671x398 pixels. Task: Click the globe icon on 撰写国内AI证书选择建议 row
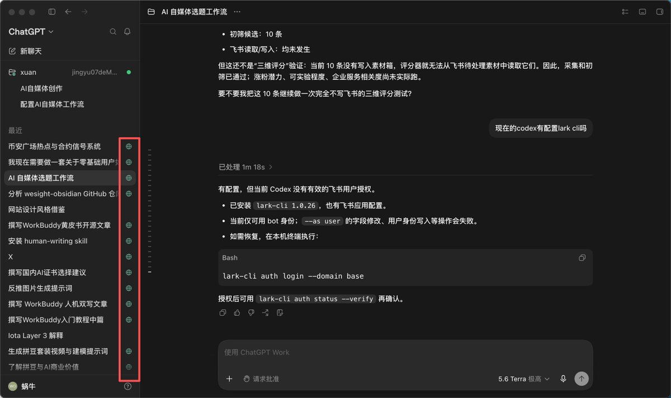(x=129, y=273)
